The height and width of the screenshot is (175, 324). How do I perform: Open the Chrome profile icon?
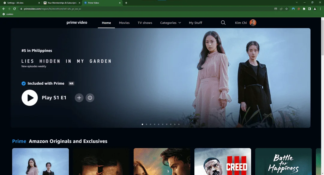pyautogui.click(x=315, y=9)
